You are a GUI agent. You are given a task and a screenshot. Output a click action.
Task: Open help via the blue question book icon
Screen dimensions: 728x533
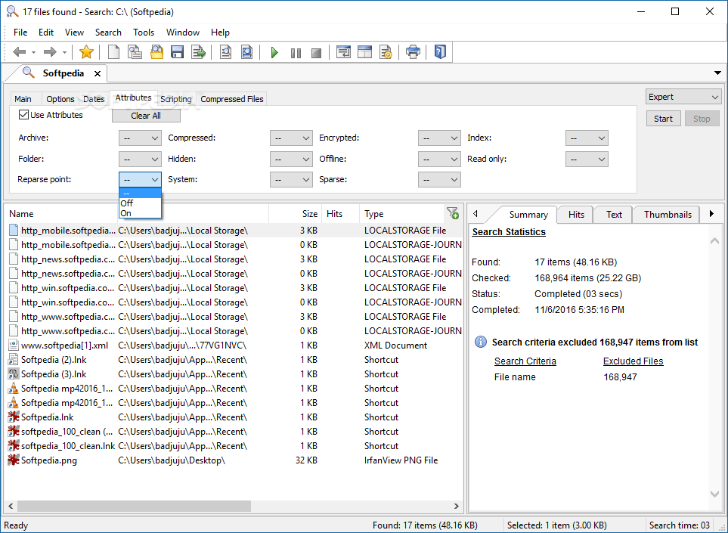(x=440, y=52)
